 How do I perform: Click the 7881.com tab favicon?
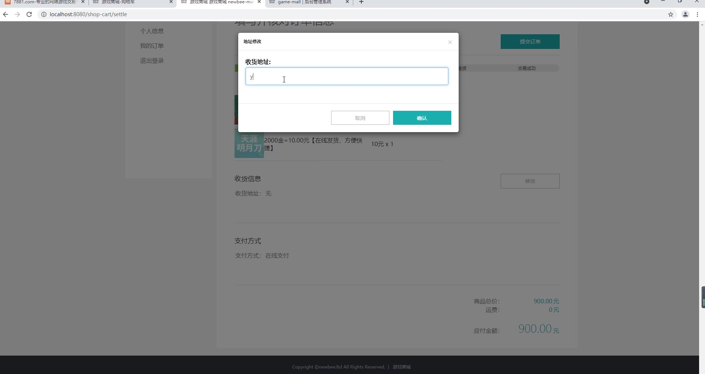click(x=7, y=2)
